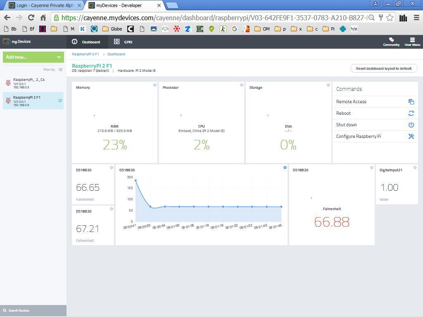Image resolution: width=423 pixels, height=317 pixels.
Task: Click the browser extension bars icon
Action: (x=403, y=18)
